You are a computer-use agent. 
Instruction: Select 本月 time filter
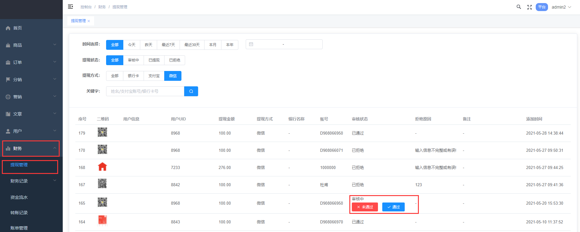pyautogui.click(x=213, y=45)
